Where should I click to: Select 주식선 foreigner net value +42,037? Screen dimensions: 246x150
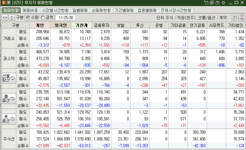[63, 146]
